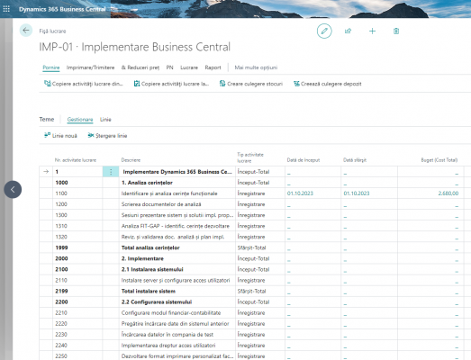Click the pencil edit icon
Screen dimensions: 471x360
coord(324,31)
